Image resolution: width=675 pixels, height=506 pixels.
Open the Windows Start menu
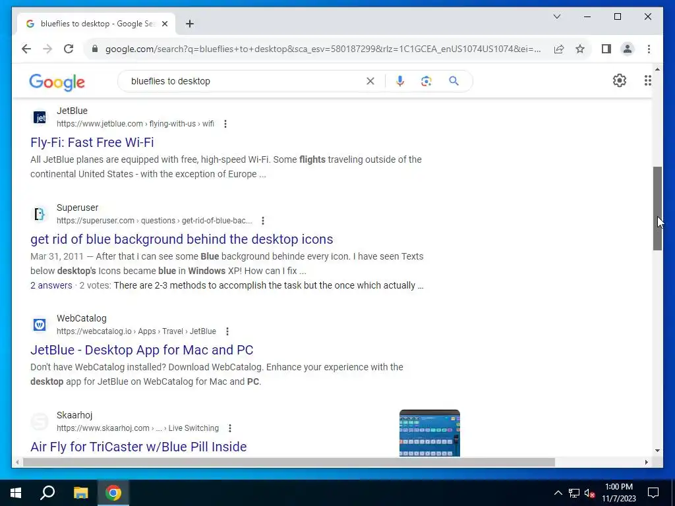coord(16,493)
